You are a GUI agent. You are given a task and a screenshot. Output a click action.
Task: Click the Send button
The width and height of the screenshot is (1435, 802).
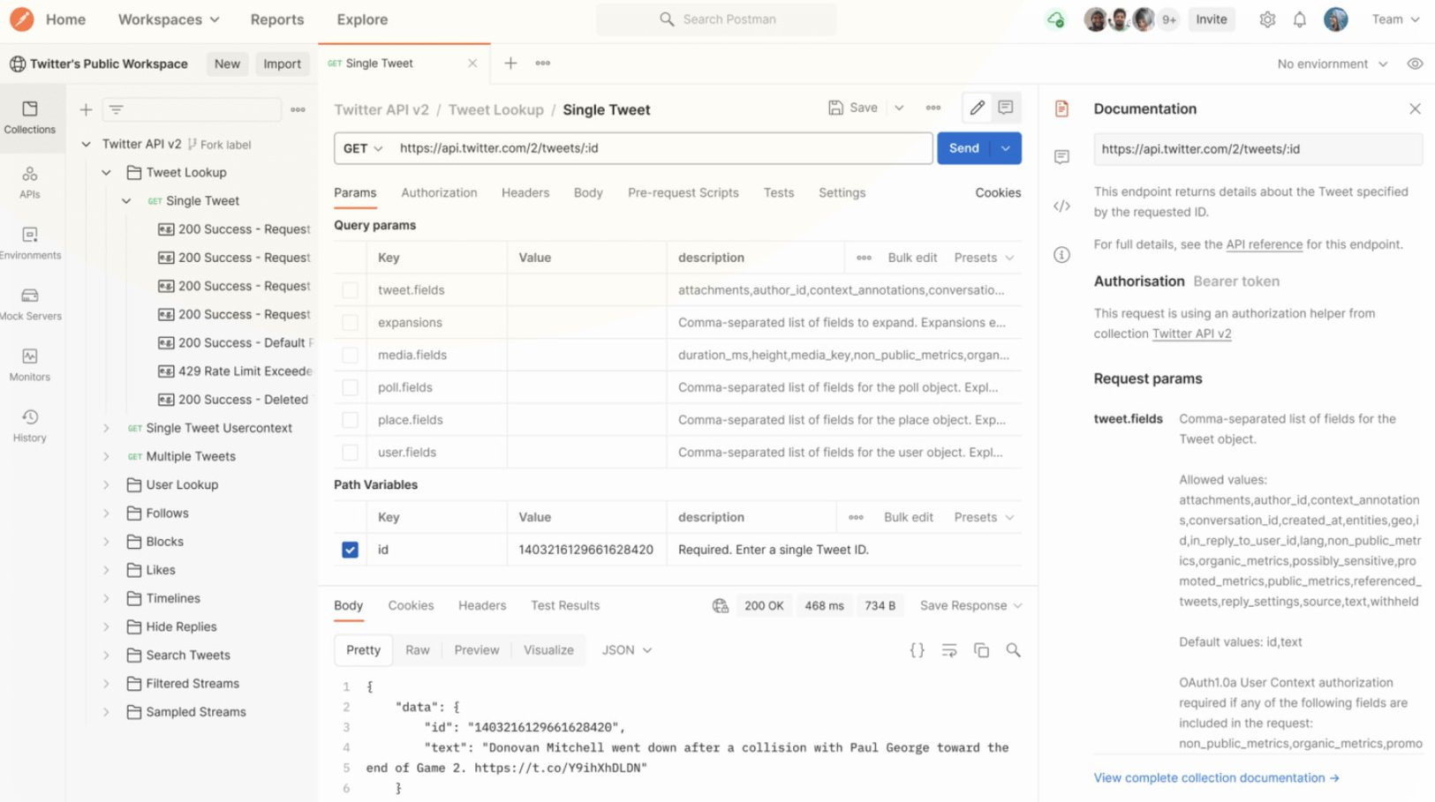pyautogui.click(x=963, y=148)
